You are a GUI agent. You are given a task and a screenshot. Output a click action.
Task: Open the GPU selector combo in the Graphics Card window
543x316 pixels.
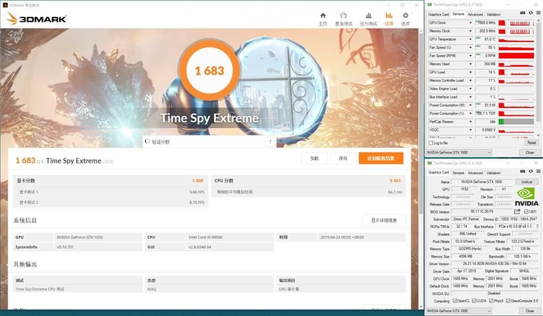pos(459,311)
